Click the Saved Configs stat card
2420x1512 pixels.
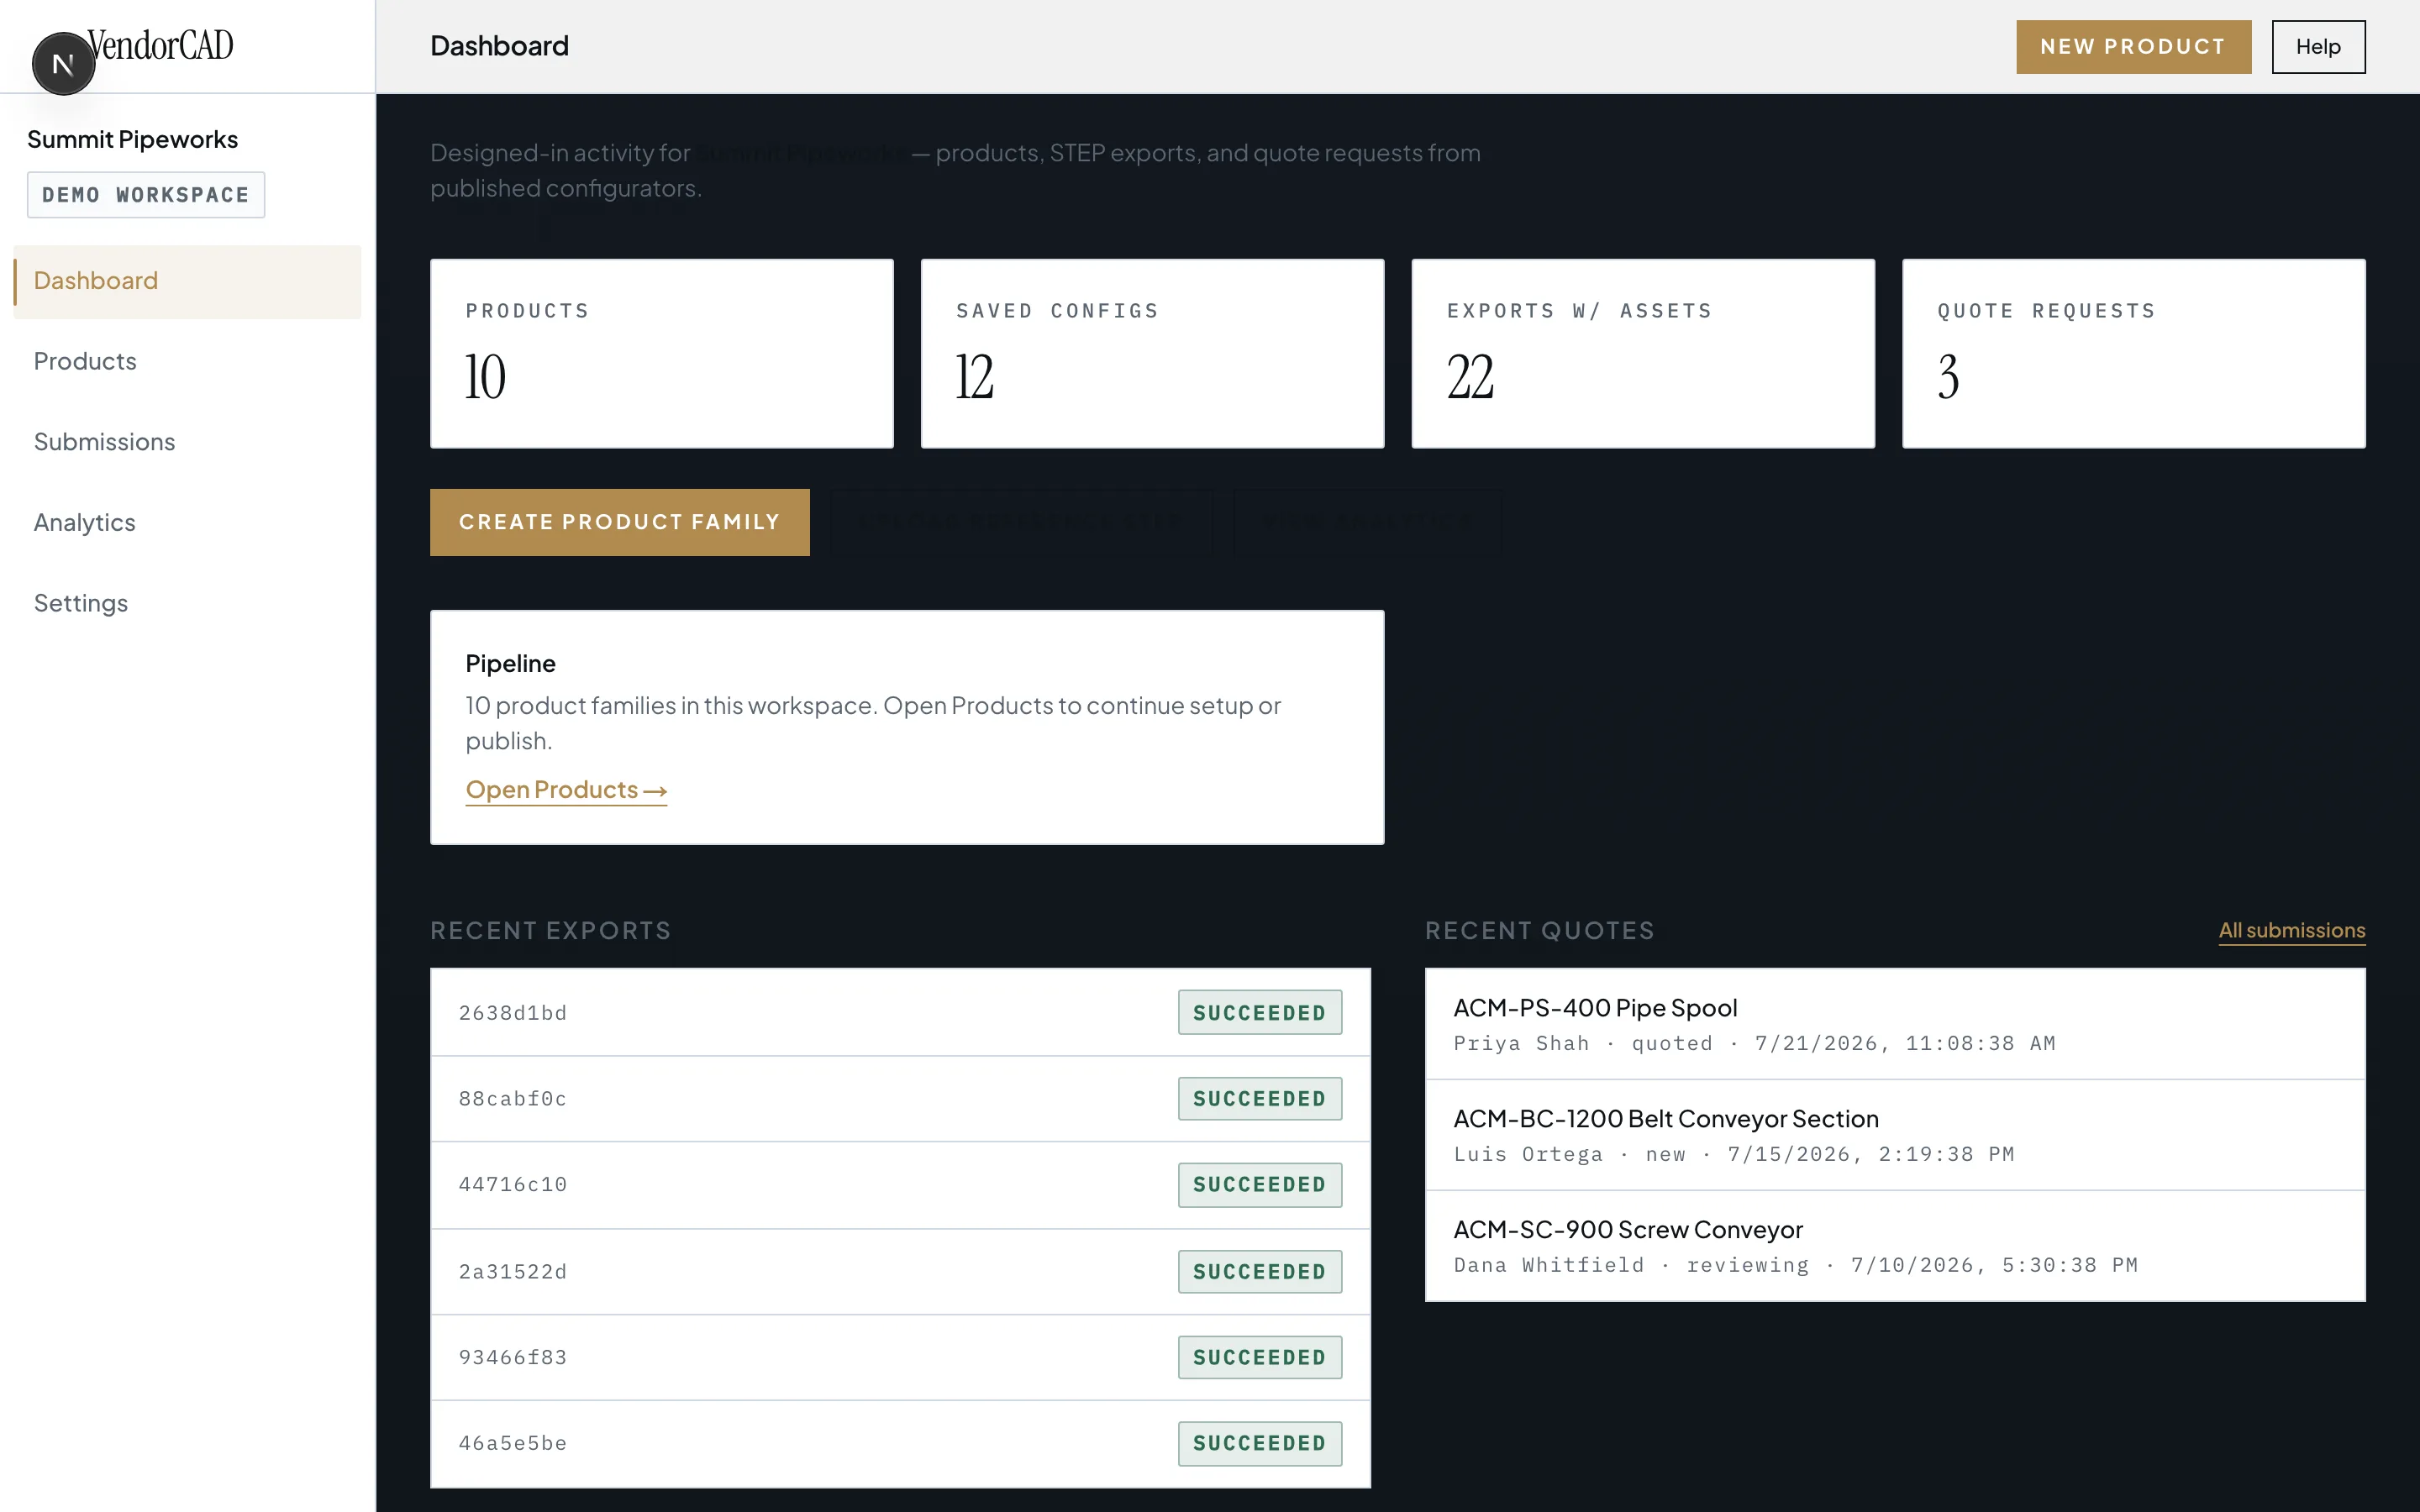[x=1152, y=353]
